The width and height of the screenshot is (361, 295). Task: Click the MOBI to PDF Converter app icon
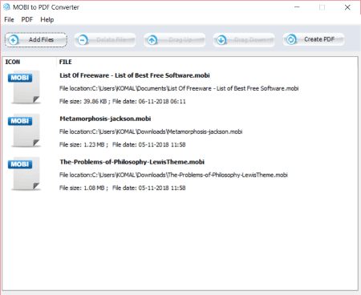click(x=6, y=7)
